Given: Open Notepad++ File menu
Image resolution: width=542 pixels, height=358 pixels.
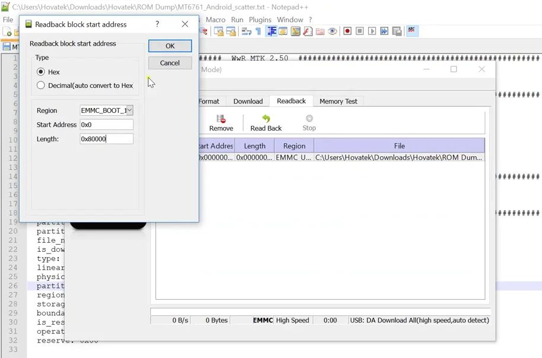Looking at the screenshot, I should (x=8, y=20).
